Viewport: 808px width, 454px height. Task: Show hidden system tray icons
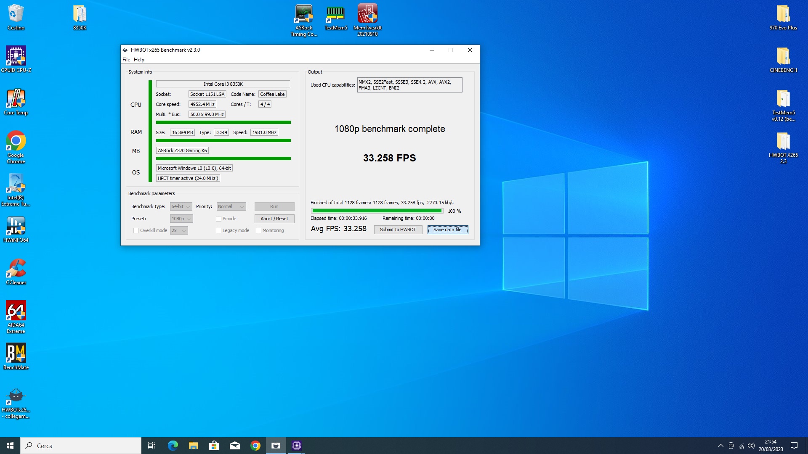tap(720, 446)
